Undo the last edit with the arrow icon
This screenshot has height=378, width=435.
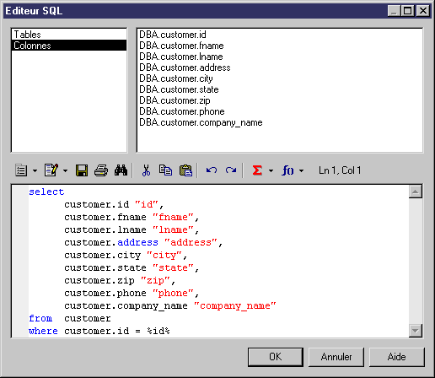[212, 170]
